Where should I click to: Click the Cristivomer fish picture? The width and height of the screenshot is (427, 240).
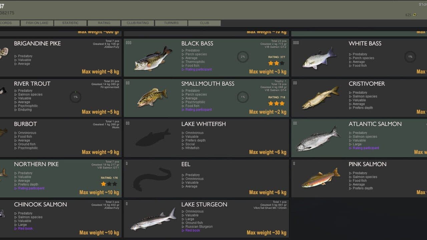point(320,98)
